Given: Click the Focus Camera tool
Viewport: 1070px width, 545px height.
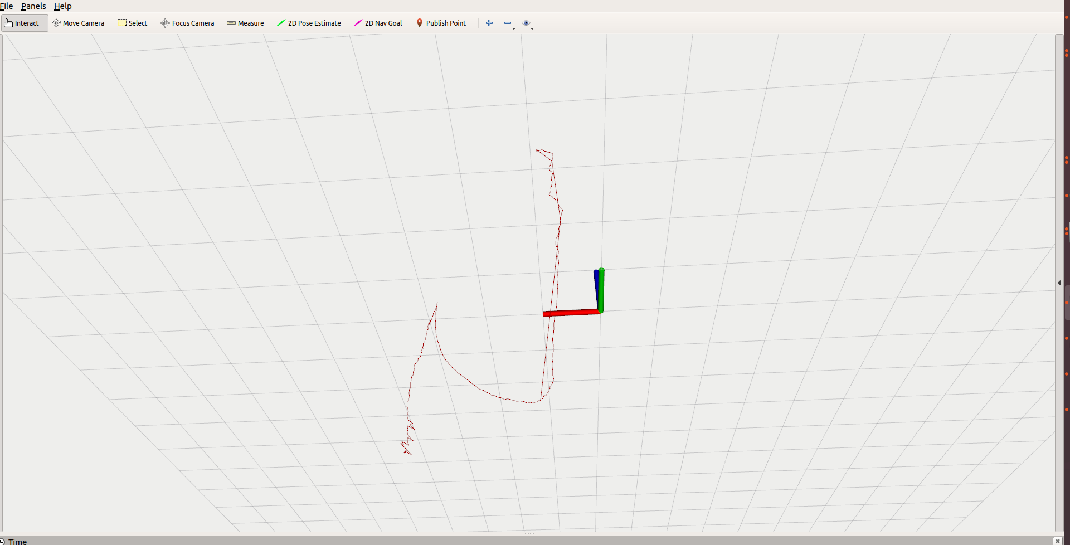Looking at the screenshot, I should tap(187, 23).
